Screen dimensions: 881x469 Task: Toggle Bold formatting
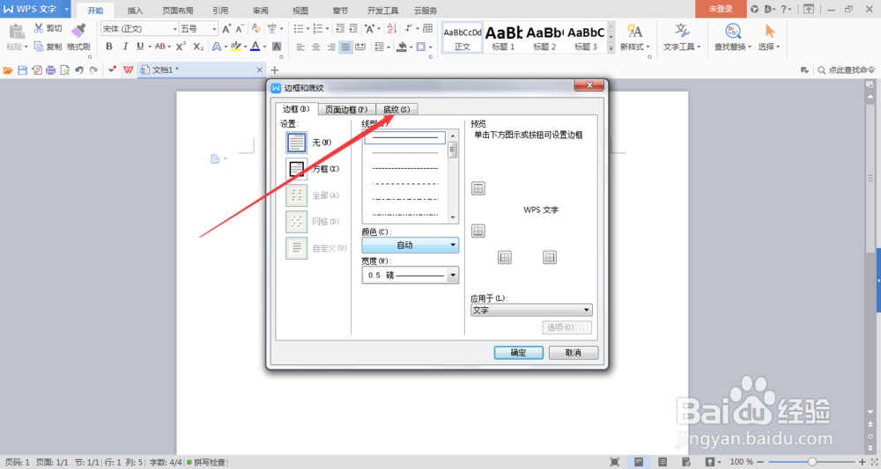tap(109, 47)
